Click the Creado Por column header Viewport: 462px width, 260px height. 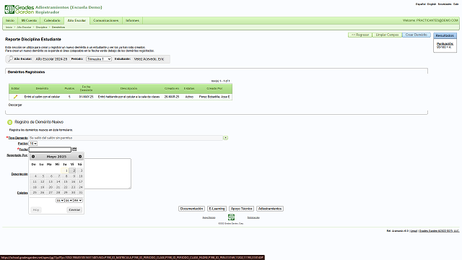[214, 88]
